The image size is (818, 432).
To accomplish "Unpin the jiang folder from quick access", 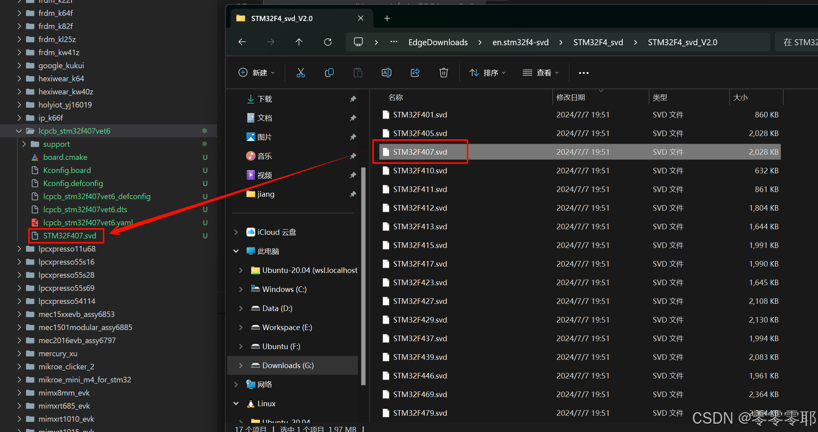I will [353, 194].
